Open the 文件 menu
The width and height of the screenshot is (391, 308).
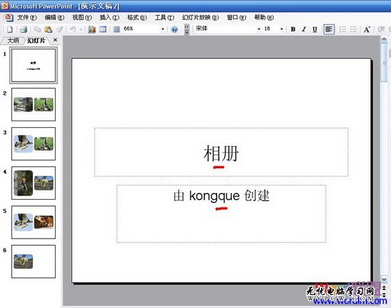coord(27,17)
